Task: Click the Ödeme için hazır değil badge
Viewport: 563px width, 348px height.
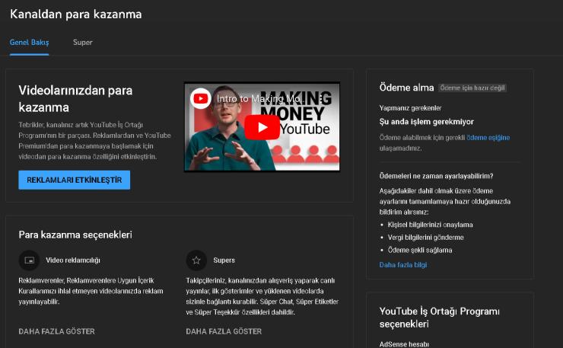Action: [x=472, y=88]
